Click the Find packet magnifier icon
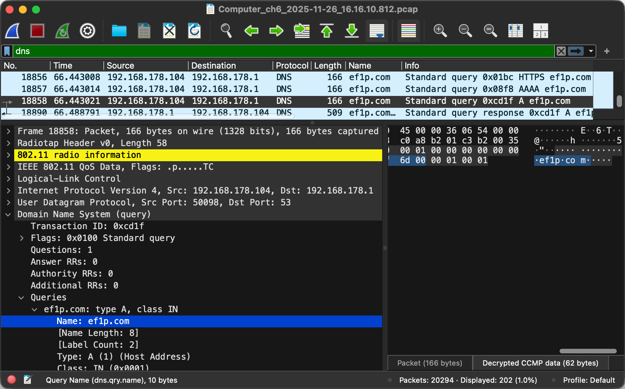 pyautogui.click(x=226, y=31)
